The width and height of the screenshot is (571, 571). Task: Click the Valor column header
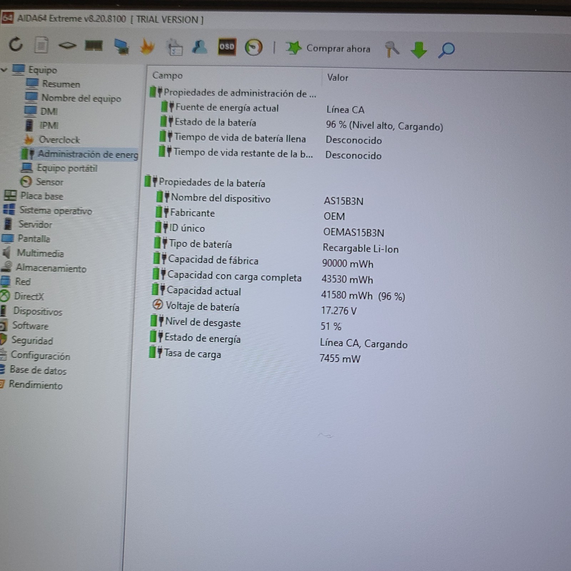(x=338, y=77)
